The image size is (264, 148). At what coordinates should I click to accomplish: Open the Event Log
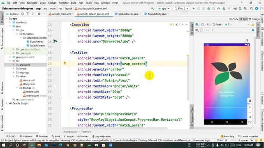tap(227, 136)
